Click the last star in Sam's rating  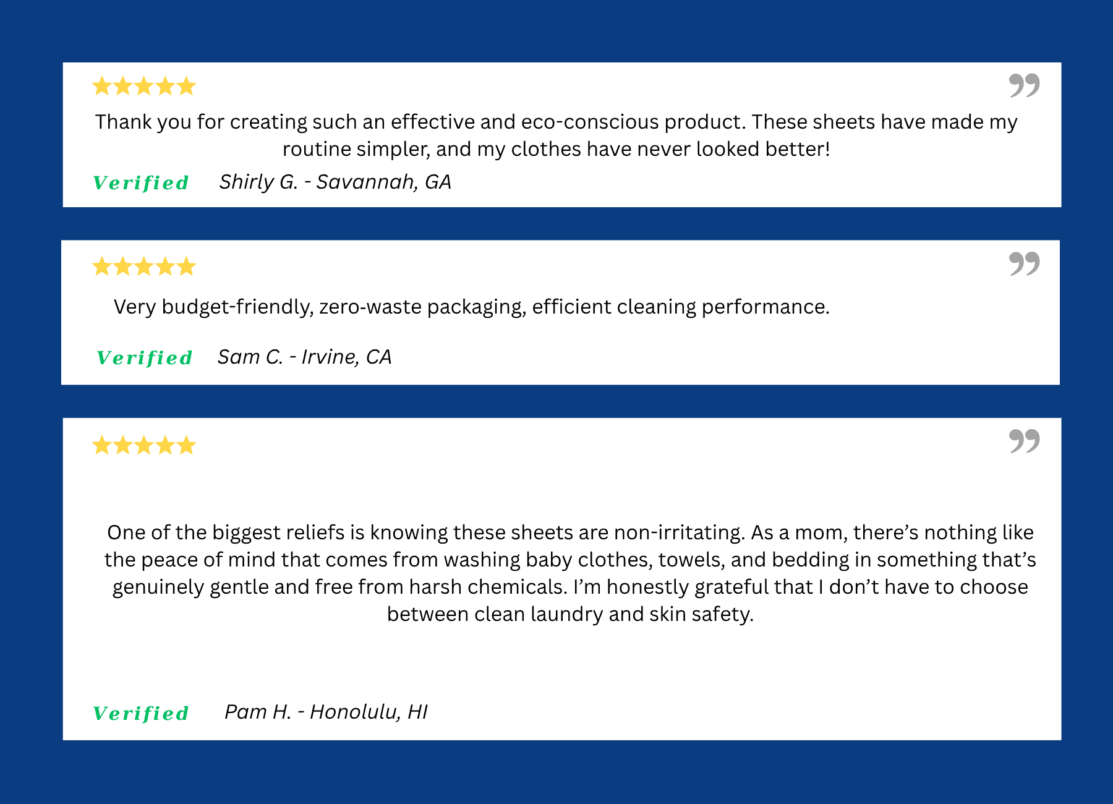[x=186, y=267]
